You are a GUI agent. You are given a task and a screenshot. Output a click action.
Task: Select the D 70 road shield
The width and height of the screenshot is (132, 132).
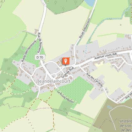(x=40, y=57)
